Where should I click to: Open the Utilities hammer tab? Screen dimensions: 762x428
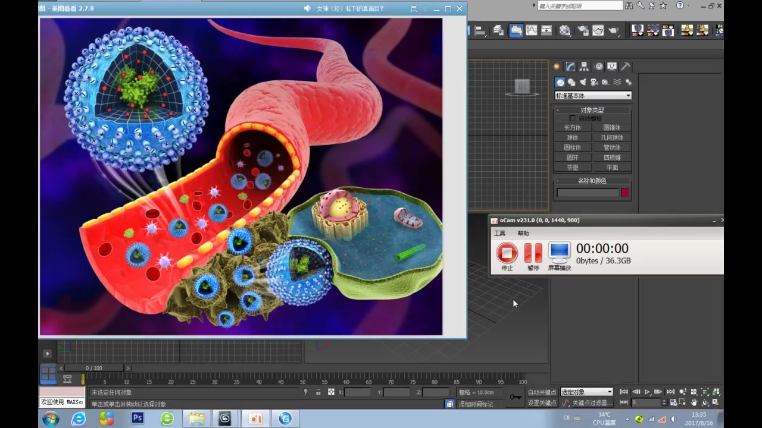pyautogui.click(x=626, y=67)
